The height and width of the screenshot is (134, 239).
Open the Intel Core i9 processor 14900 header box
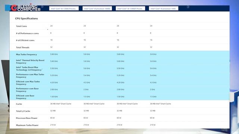click(97, 9)
